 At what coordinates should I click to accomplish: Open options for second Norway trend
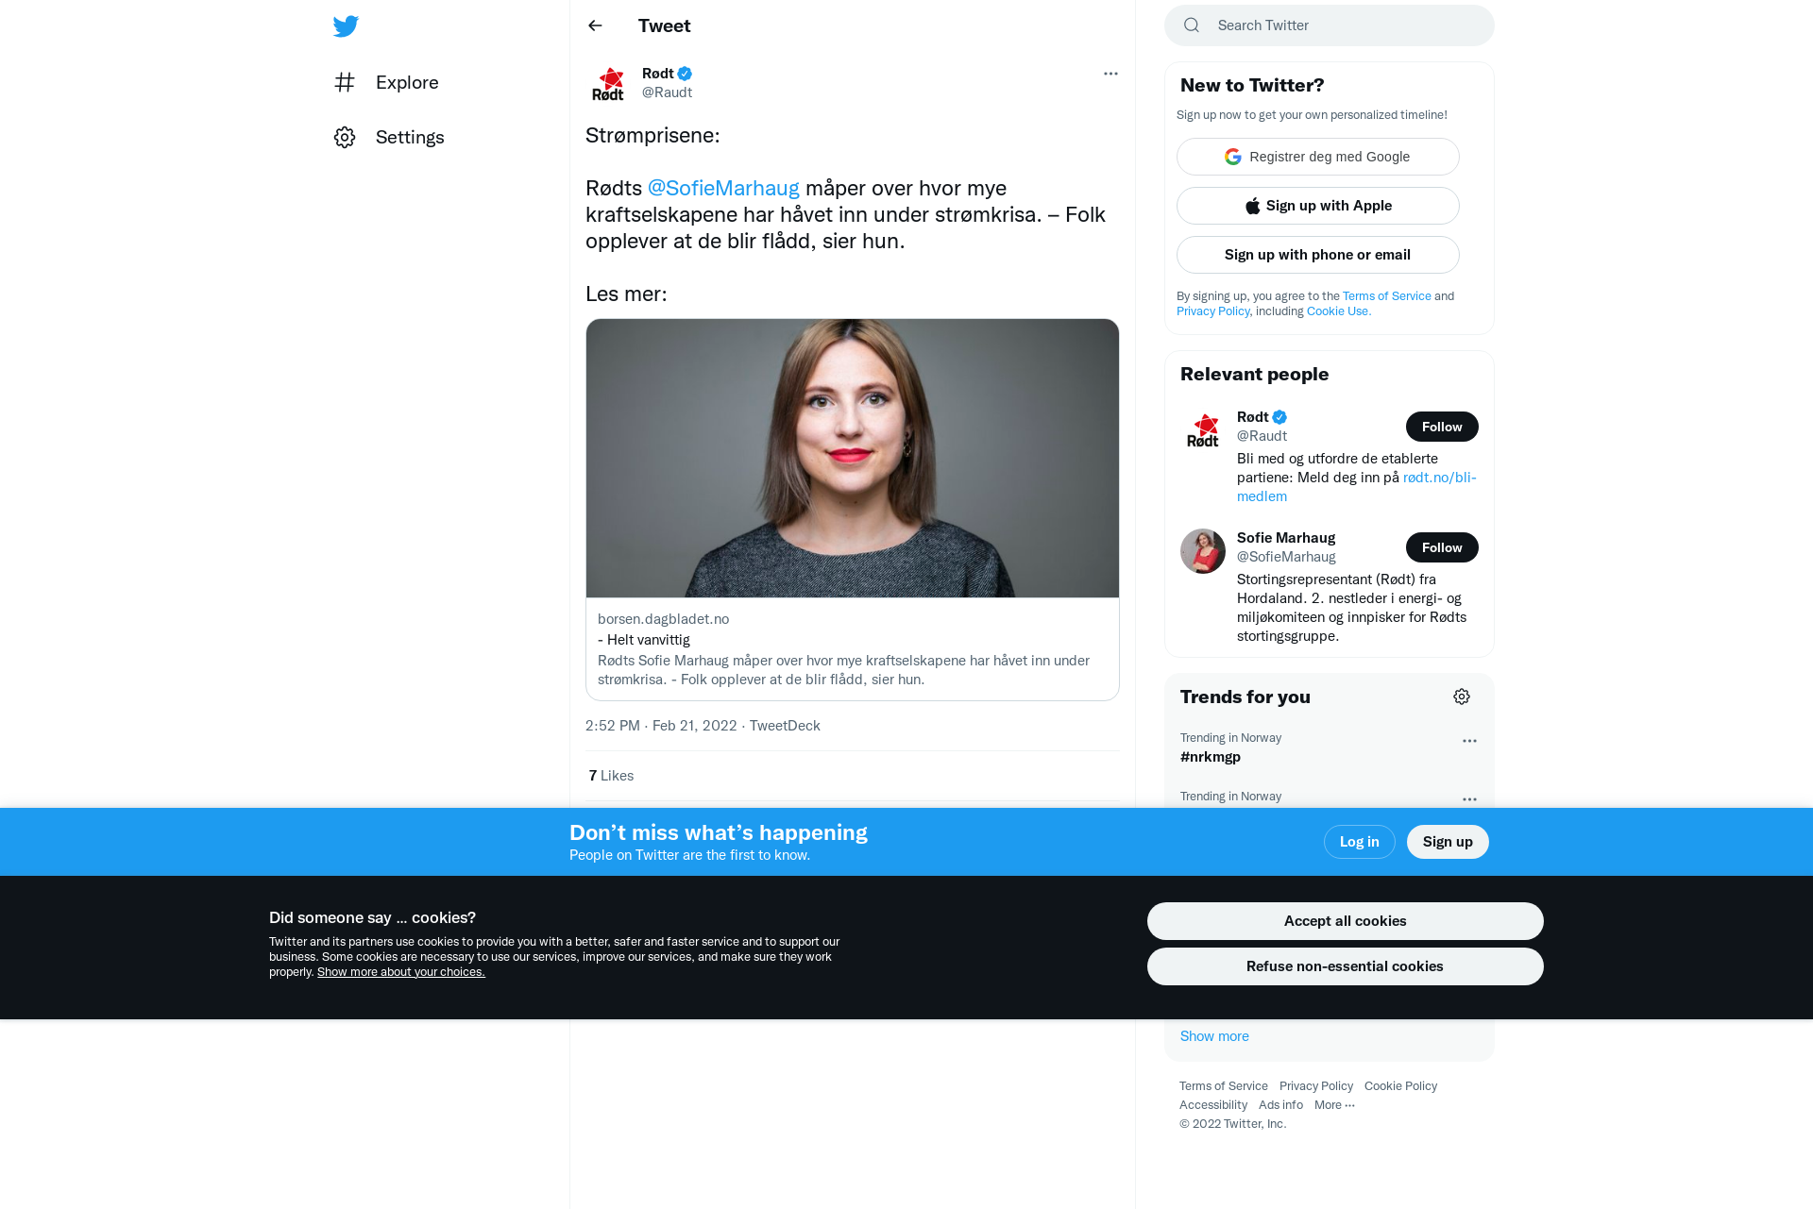(x=1469, y=799)
